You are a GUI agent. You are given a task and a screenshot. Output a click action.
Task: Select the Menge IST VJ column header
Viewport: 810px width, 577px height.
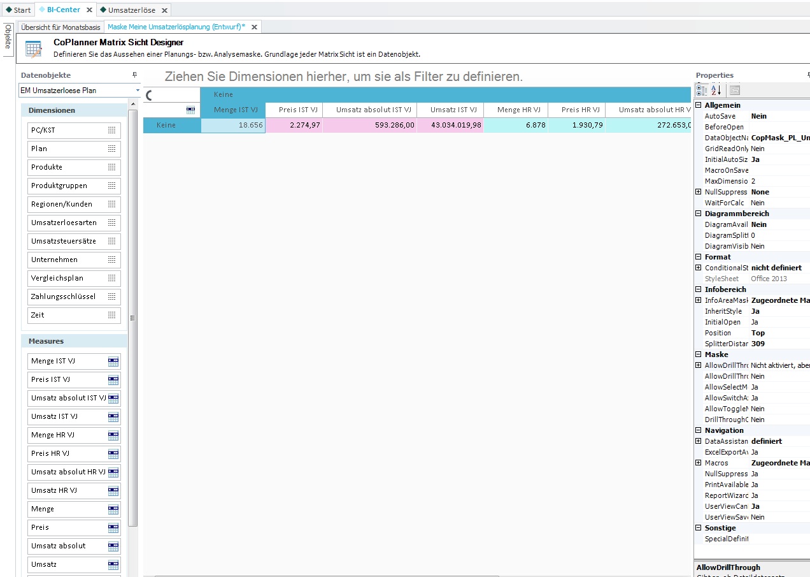click(x=233, y=110)
